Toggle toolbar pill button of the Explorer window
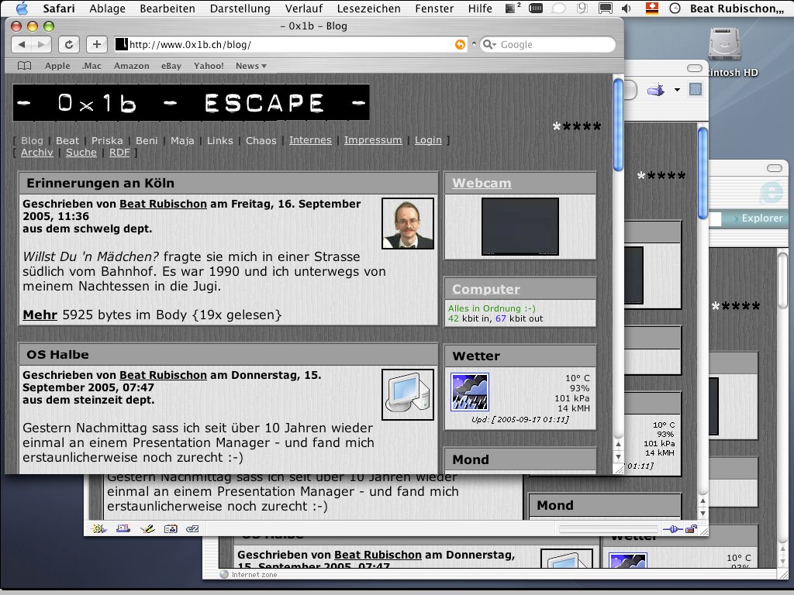 (775, 167)
